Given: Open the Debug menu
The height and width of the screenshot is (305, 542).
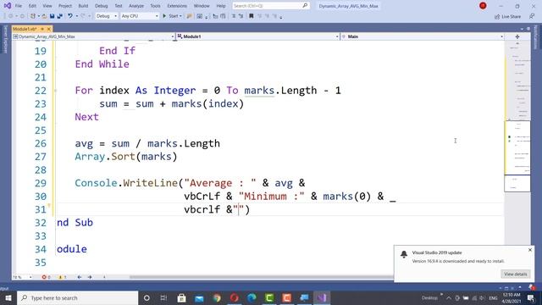Looking at the screenshot, I should pos(102,6).
